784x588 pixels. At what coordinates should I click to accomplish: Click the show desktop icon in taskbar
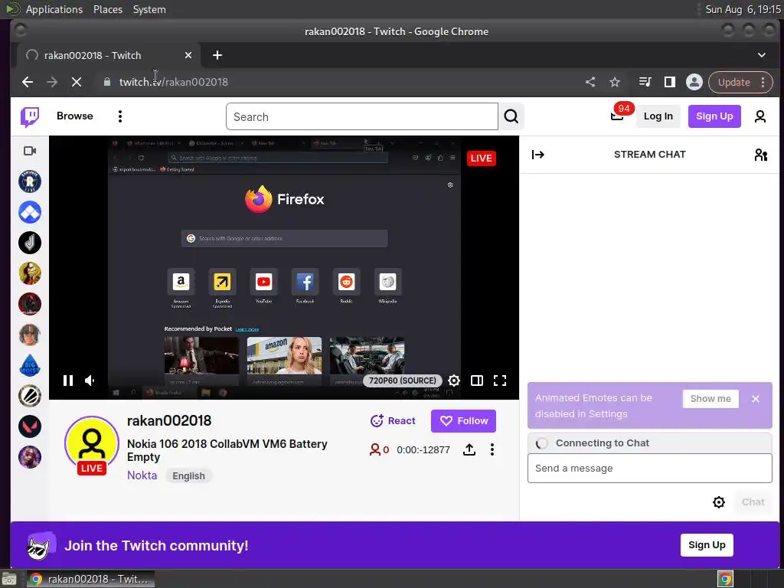point(9,579)
